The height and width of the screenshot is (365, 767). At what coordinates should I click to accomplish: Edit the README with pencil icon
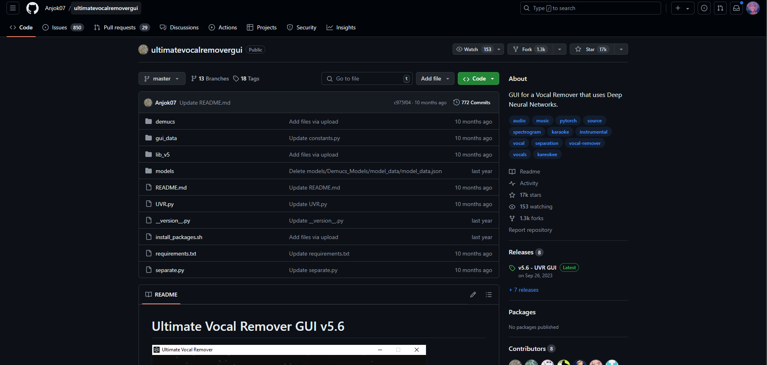(473, 295)
